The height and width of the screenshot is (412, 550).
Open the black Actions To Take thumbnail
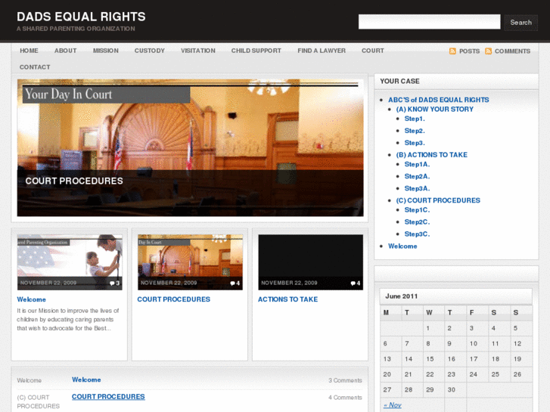310,262
